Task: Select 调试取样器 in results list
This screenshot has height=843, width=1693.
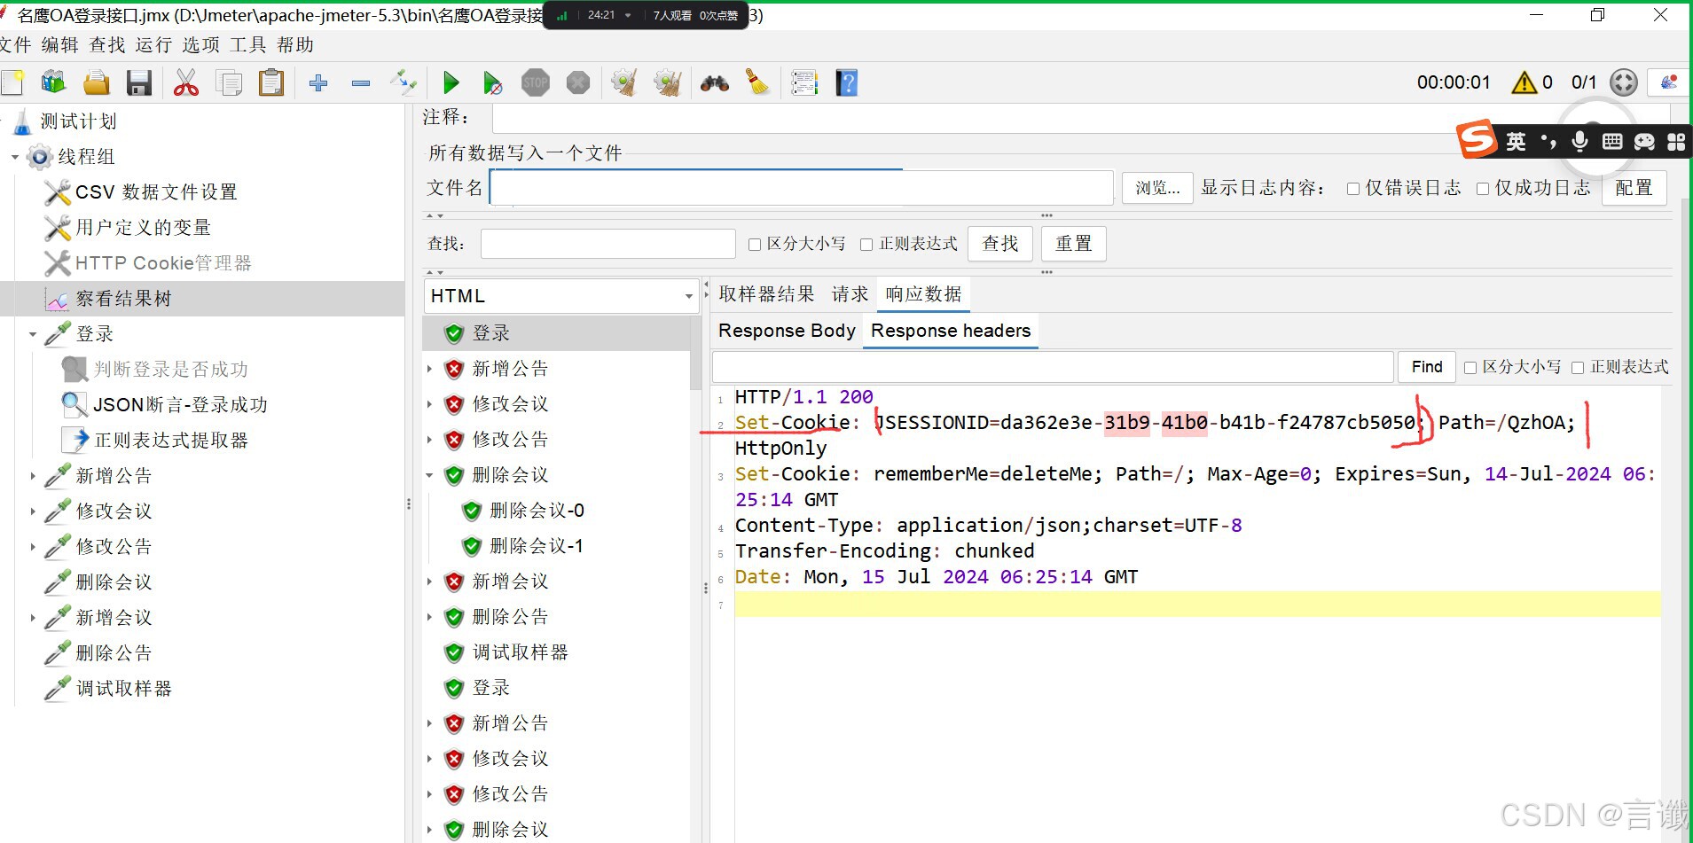Action: (520, 652)
